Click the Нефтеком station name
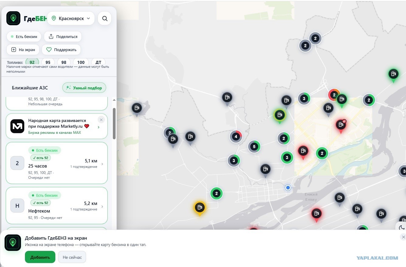Image resolution: width=406 pixels, height=267 pixels. tap(39, 211)
